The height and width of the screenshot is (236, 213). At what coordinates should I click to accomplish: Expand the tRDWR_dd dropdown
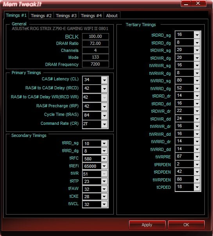[197, 119]
